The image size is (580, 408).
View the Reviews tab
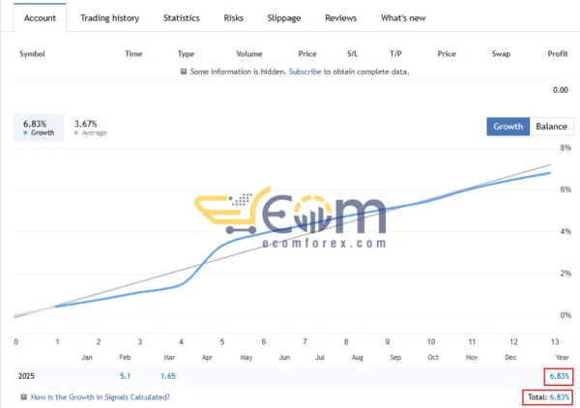(340, 17)
